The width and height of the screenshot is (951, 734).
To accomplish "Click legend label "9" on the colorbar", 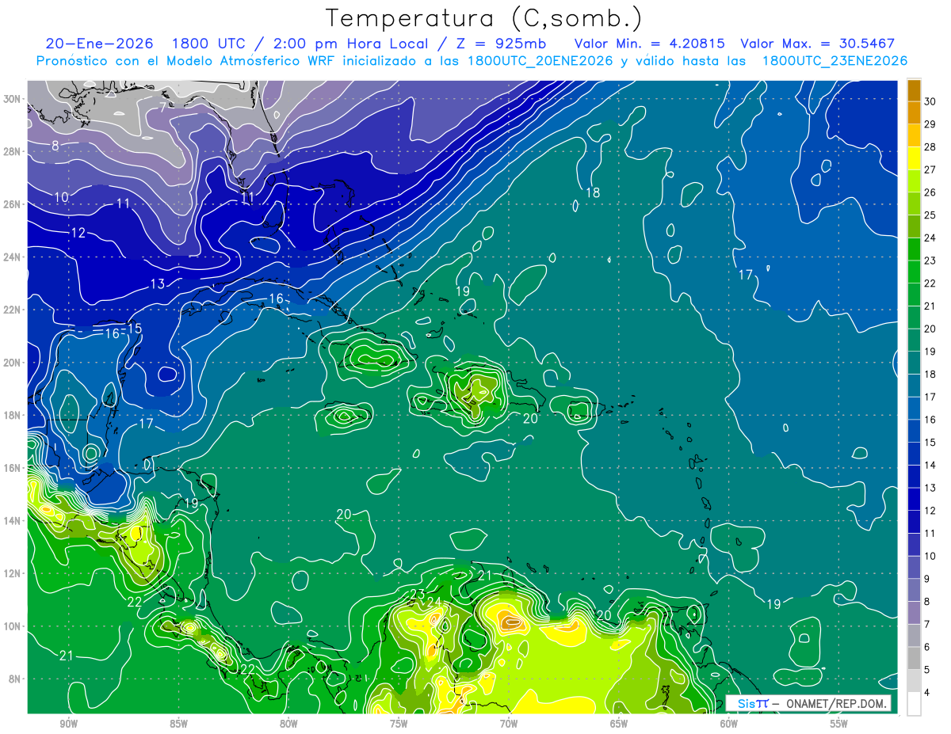I will (x=927, y=579).
